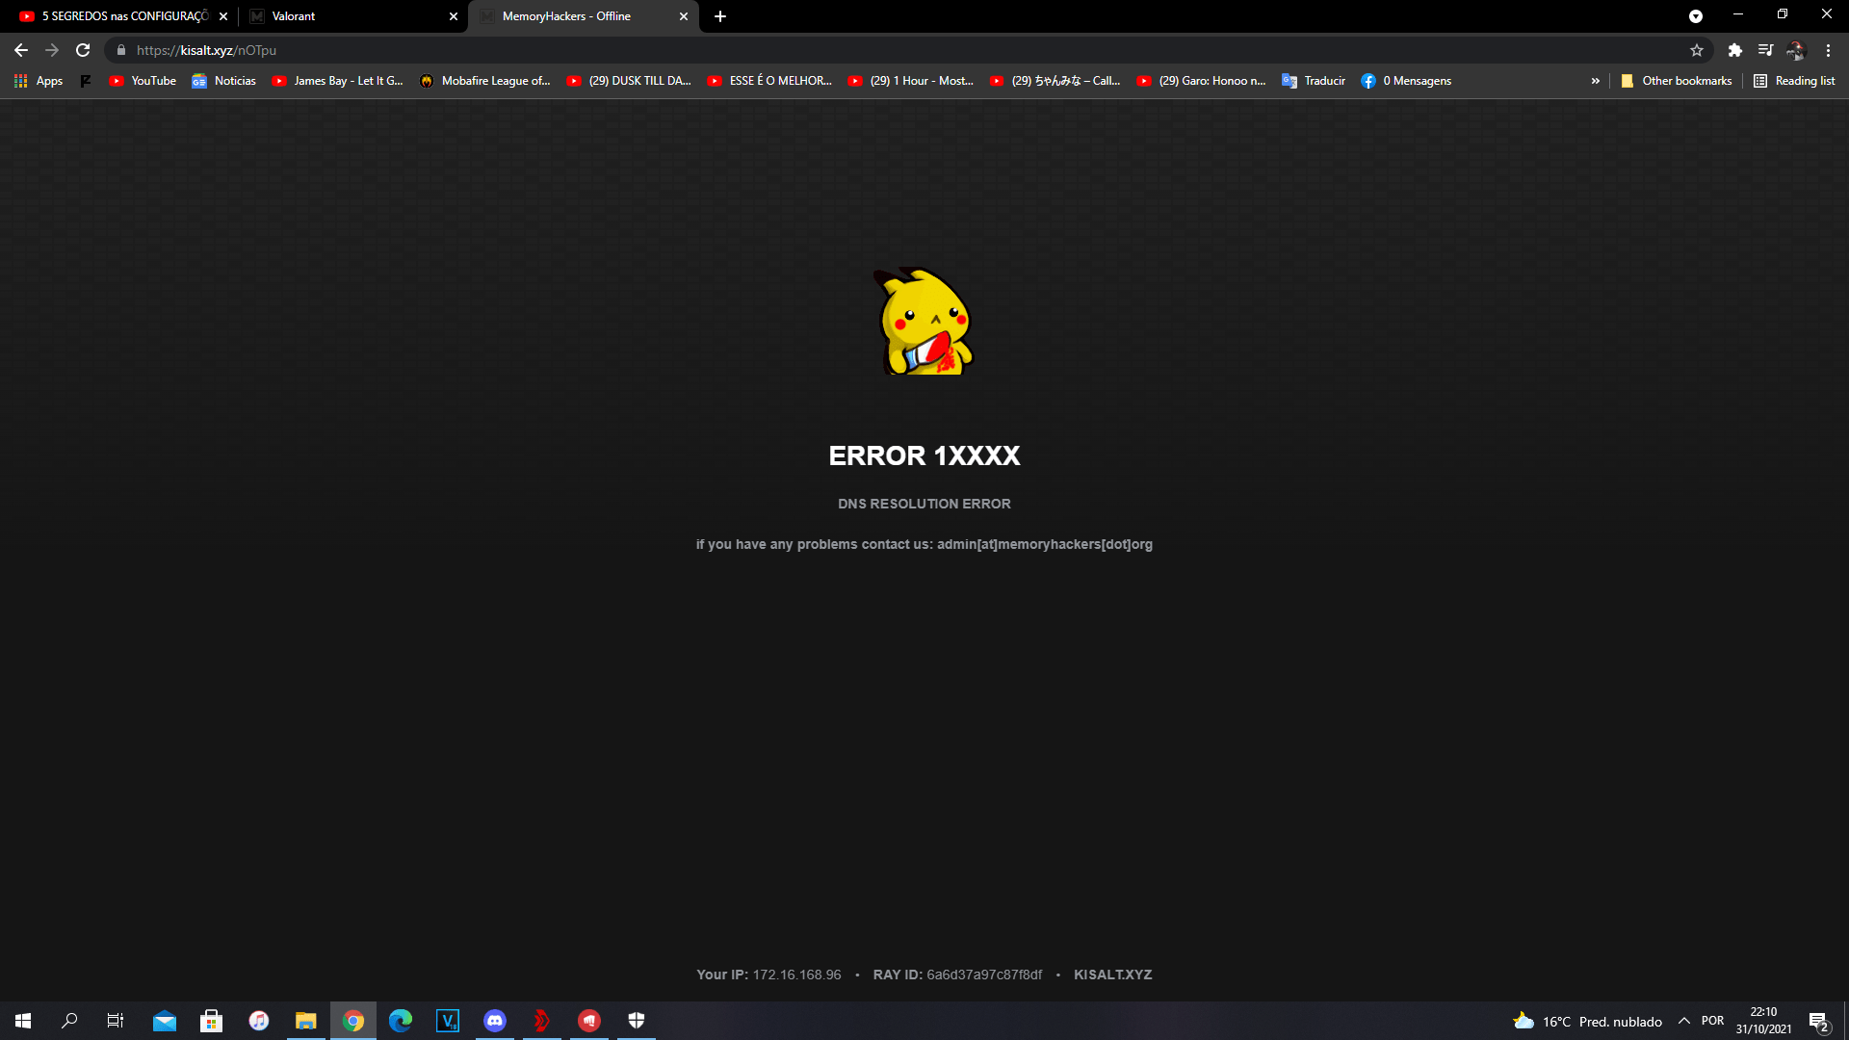Open the Mobafire League of... bookmark
1849x1040 pixels.
point(485,81)
